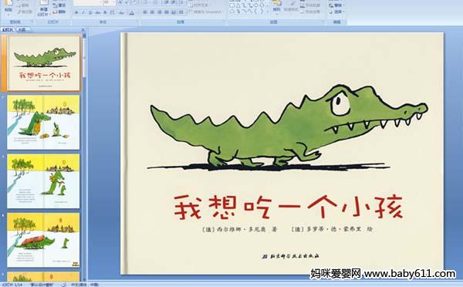Toggle bold formatting
Image resolution: width=463 pixels, height=287 pixels.
pyautogui.click(x=76, y=12)
